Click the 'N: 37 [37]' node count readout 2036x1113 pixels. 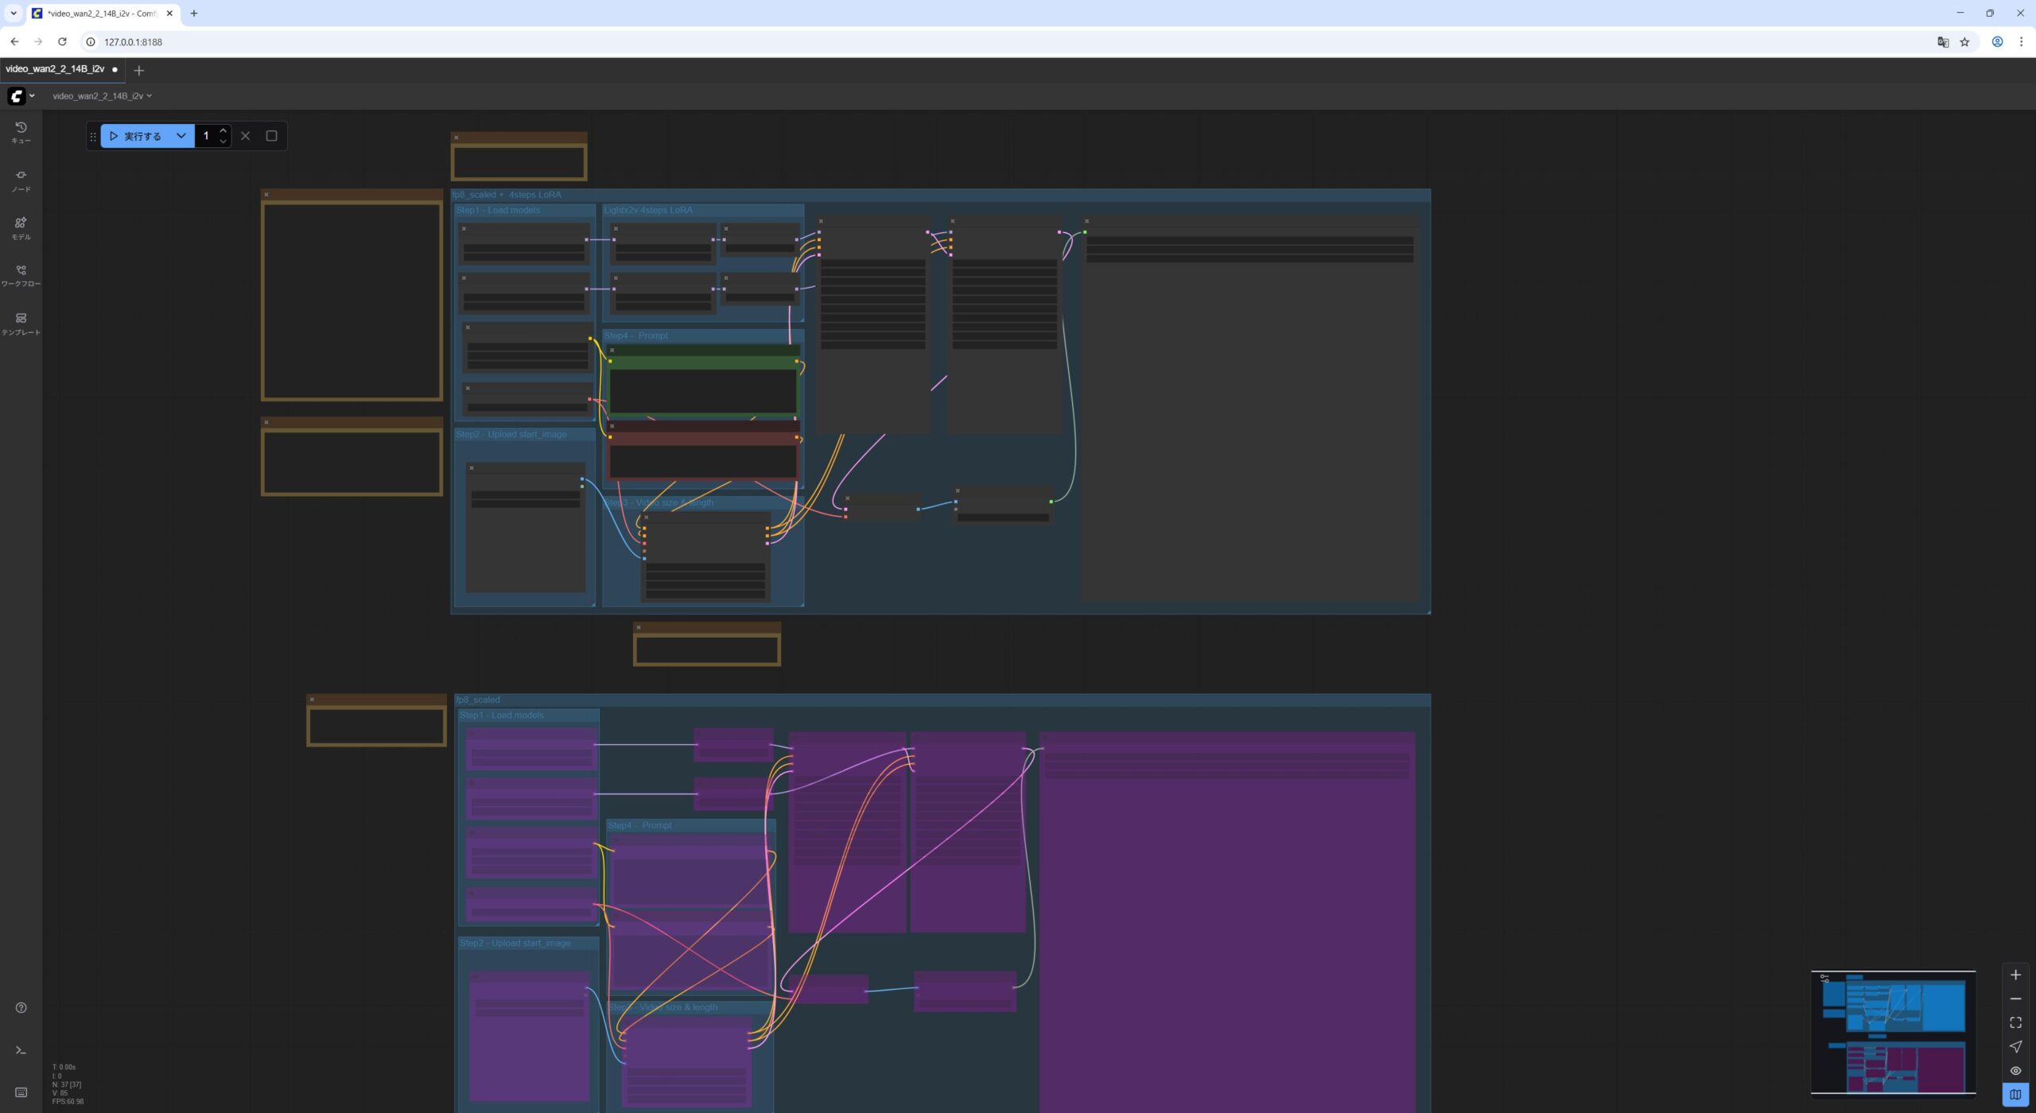pyautogui.click(x=67, y=1084)
